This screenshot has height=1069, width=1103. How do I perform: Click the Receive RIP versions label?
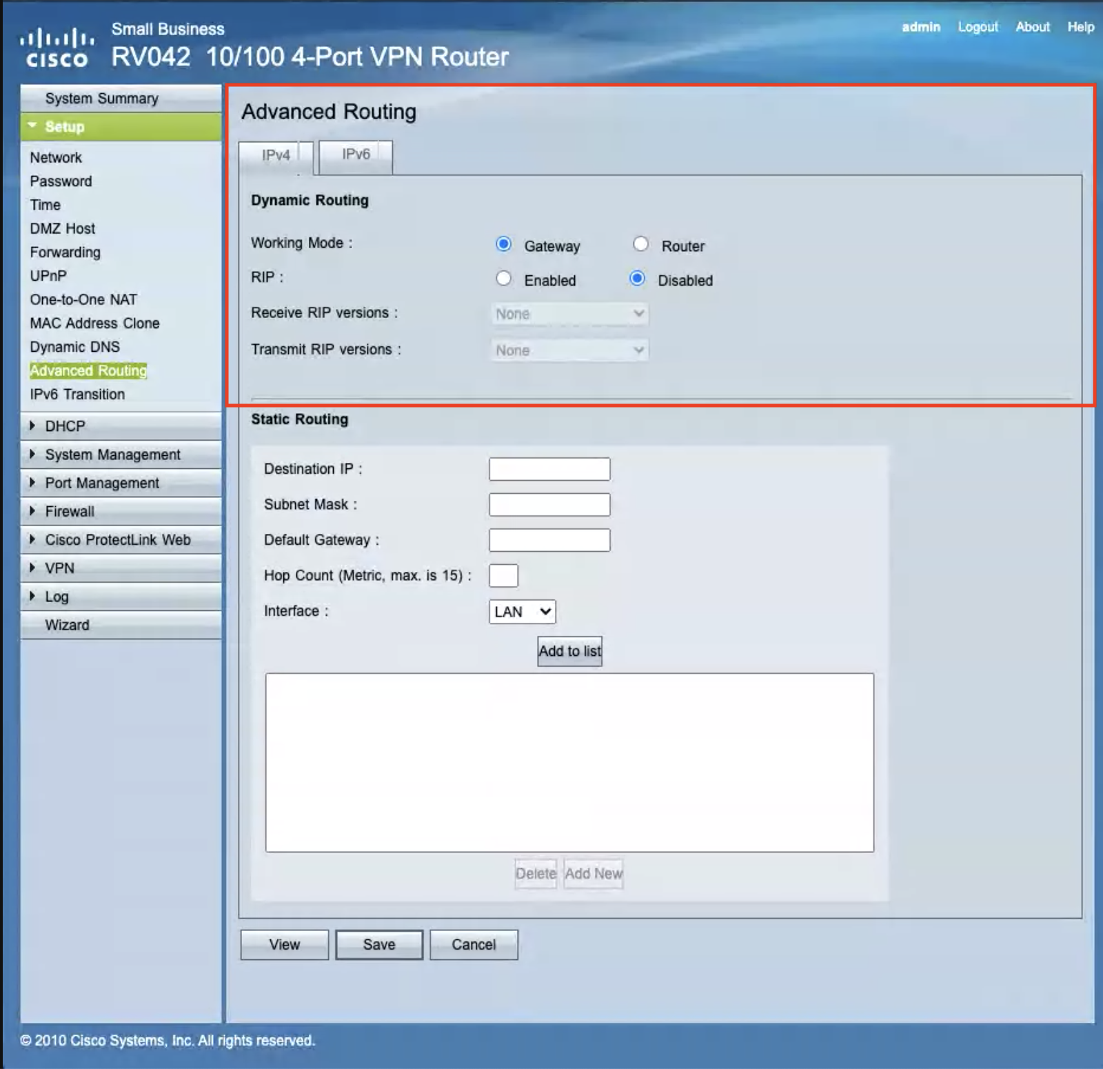click(x=324, y=313)
